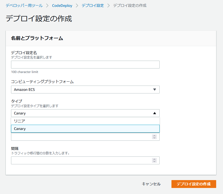Image resolution: width=223 pixels, height=194 pixels.
Task: Go to the CodeDeploy breadcrumb link
Action: pyautogui.click(x=62, y=6)
